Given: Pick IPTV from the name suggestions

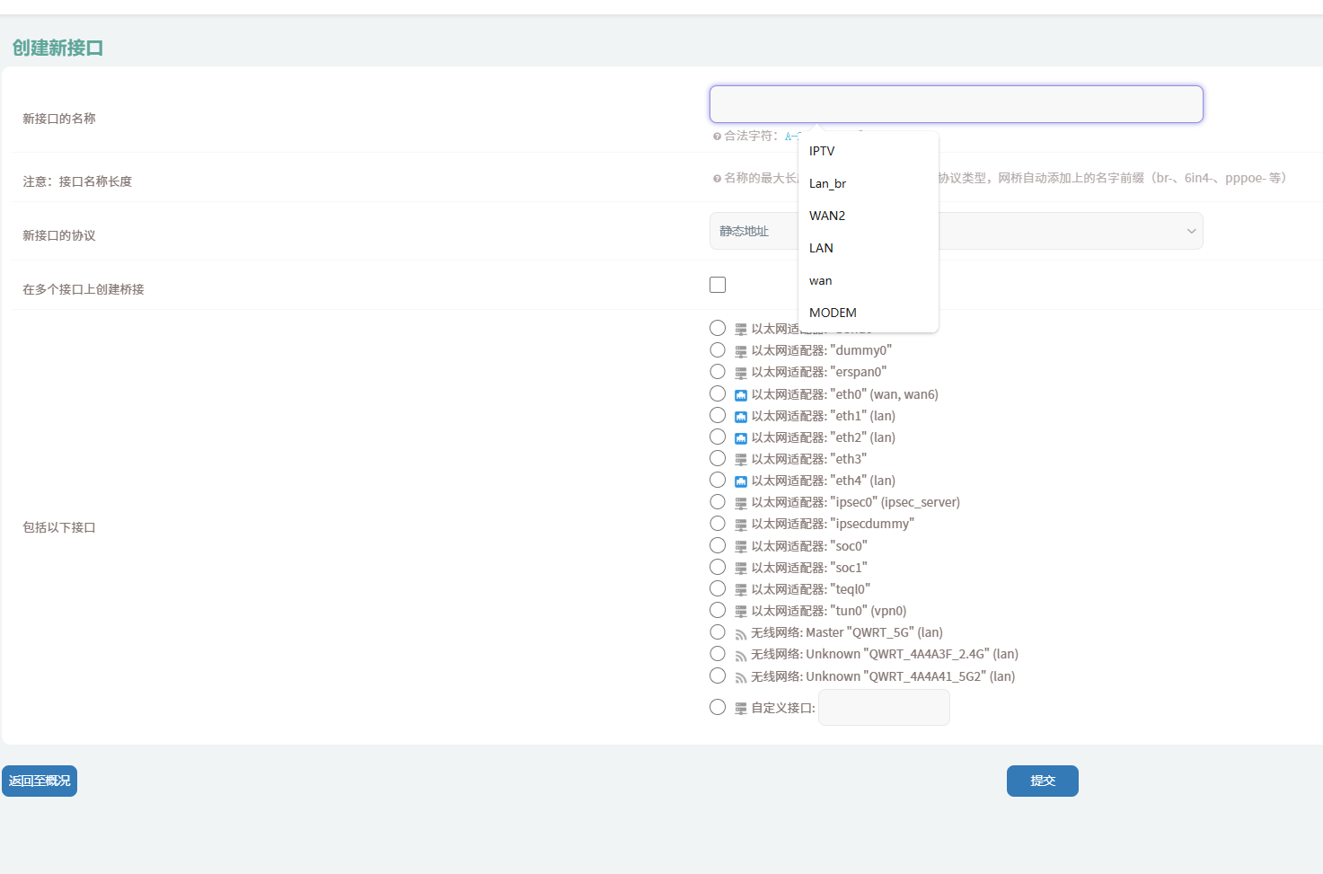Looking at the screenshot, I should click(x=822, y=151).
